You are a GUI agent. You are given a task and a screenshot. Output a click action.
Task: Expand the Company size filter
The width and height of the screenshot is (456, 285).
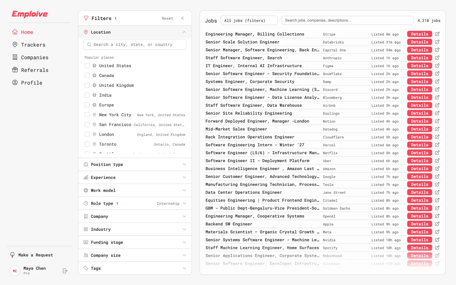[x=135, y=255]
